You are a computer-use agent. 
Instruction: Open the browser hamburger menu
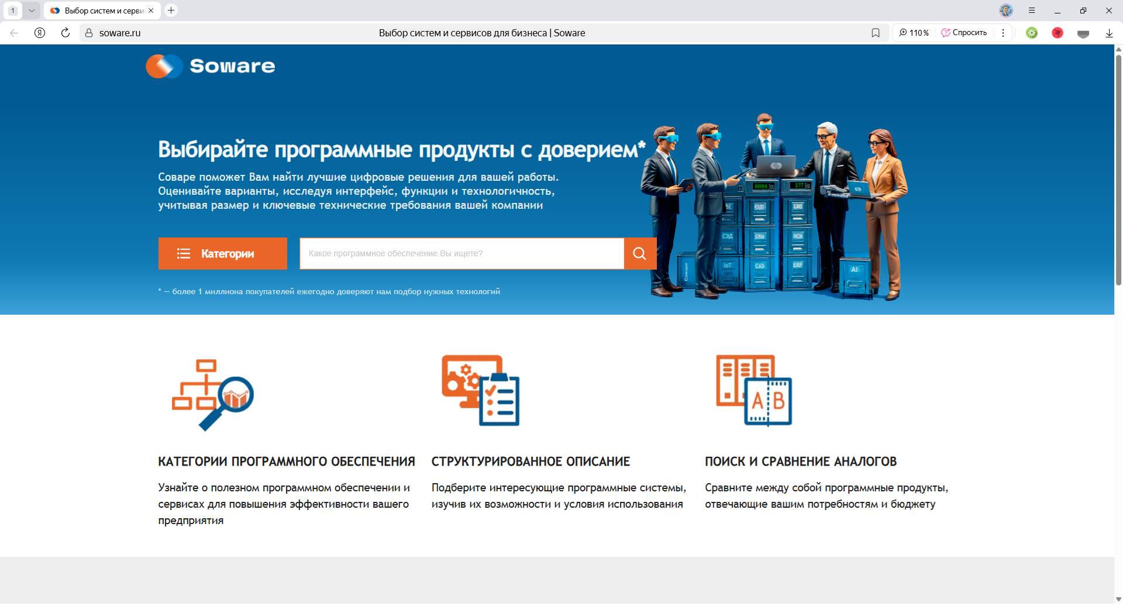pos(1032,11)
